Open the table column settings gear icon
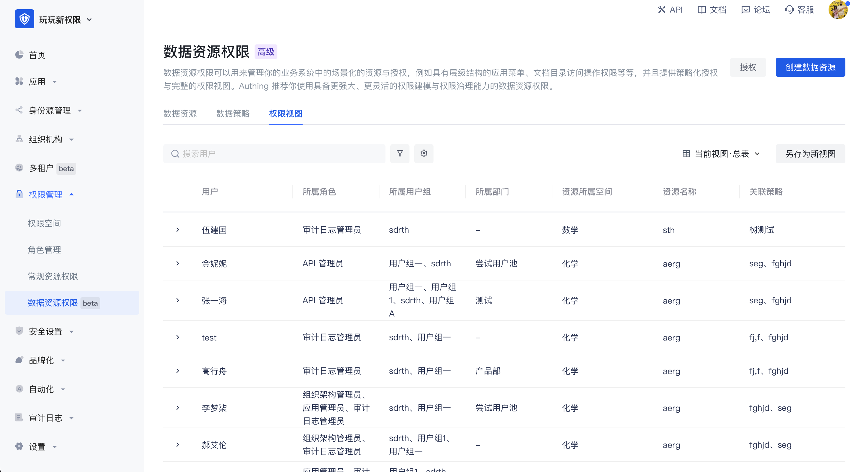The height and width of the screenshot is (472, 864). click(424, 153)
